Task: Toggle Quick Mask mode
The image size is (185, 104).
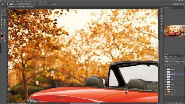Action: click(x=1, y=41)
